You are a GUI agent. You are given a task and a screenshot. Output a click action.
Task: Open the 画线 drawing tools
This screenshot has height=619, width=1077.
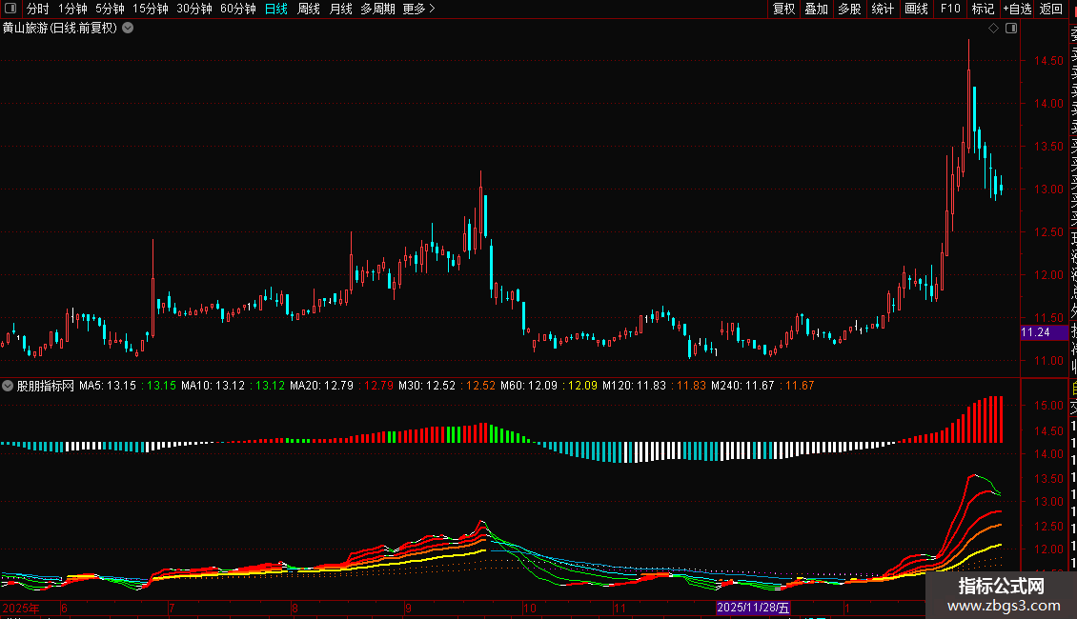[x=916, y=9]
